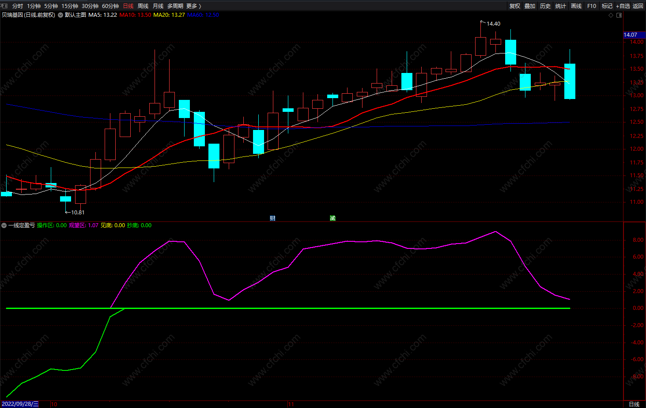Click the 标记 mark button
The image size is (646, 408).
(607, 6)
